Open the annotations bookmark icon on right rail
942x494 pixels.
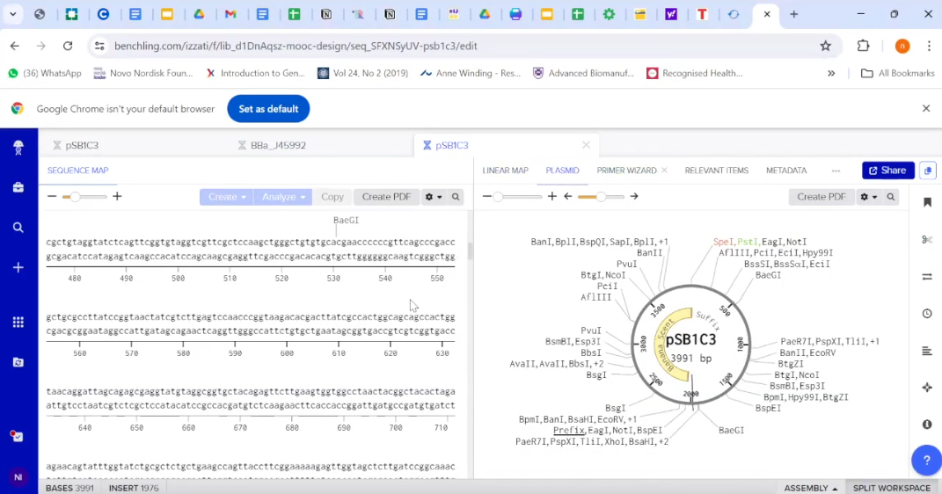point(927,202)
